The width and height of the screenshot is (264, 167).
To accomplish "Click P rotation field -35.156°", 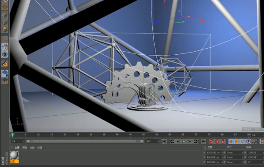I will pos(255,157).
